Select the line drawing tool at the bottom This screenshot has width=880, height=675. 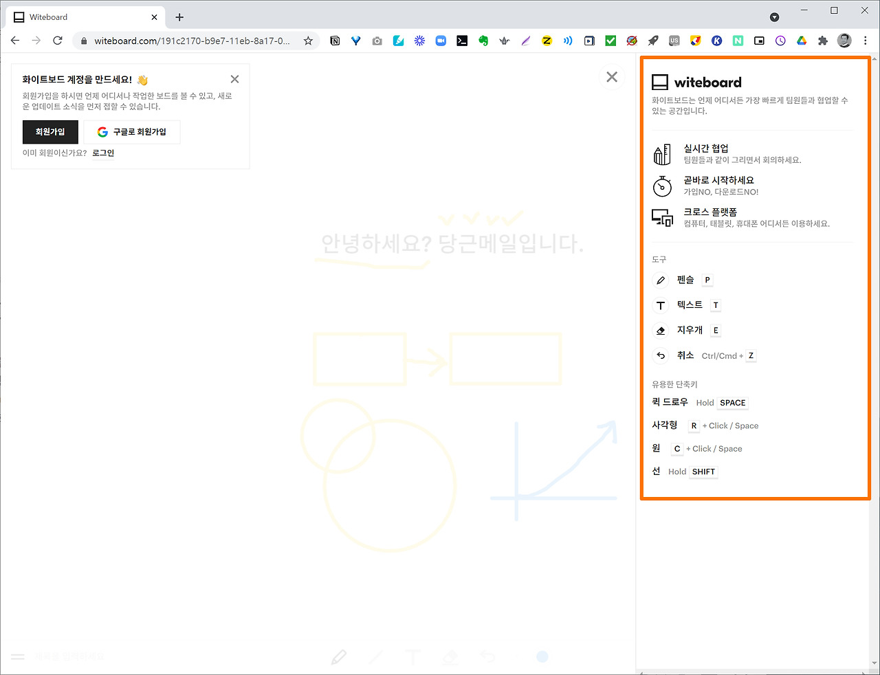(x=376, y=656)
